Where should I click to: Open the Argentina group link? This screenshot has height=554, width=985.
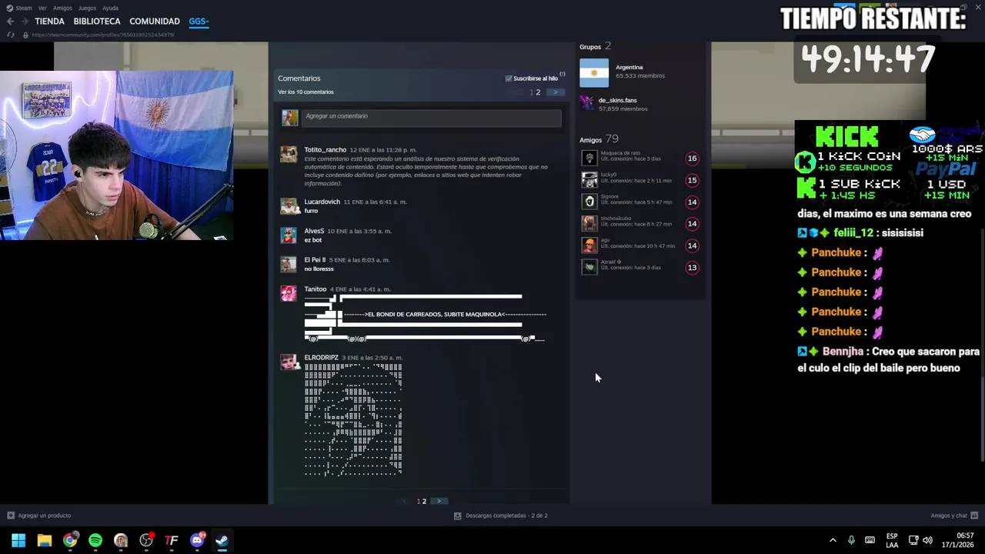(629, 68)
